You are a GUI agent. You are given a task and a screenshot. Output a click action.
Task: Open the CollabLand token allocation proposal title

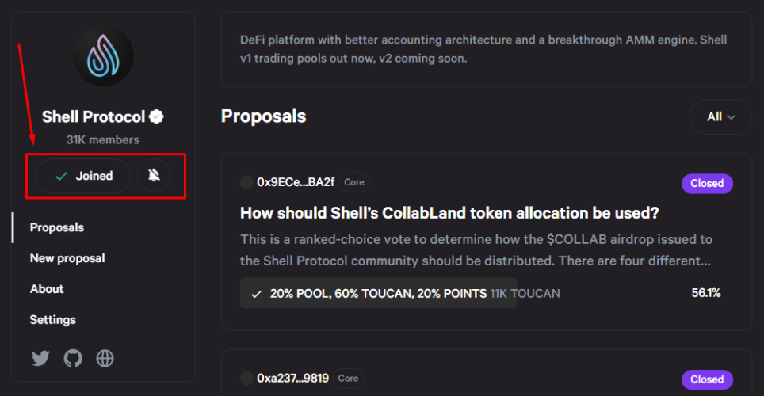click(449, 213)
